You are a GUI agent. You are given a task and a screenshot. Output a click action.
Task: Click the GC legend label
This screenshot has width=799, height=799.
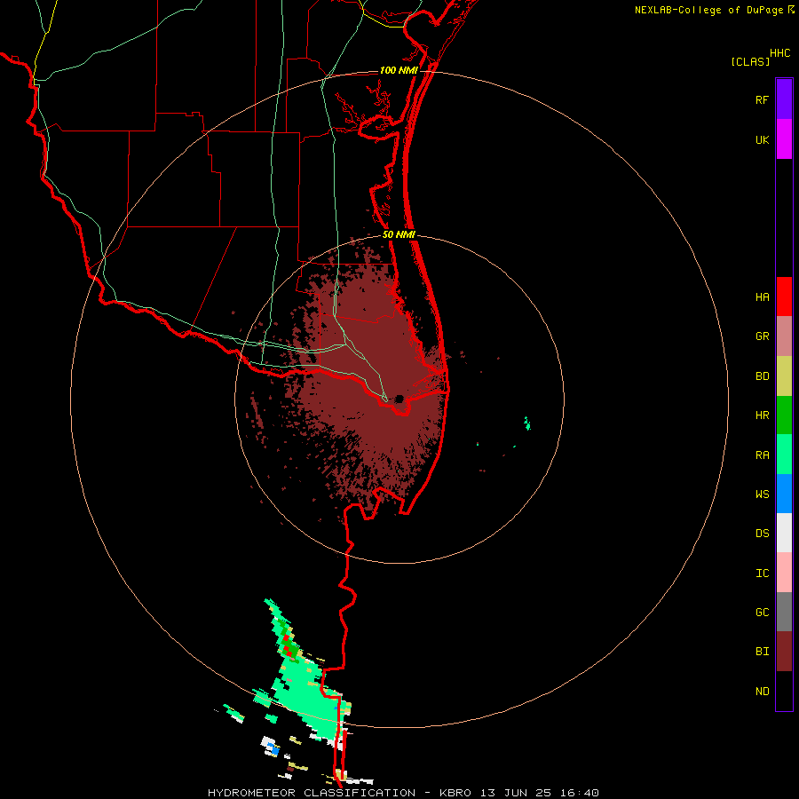coord(762,613)
